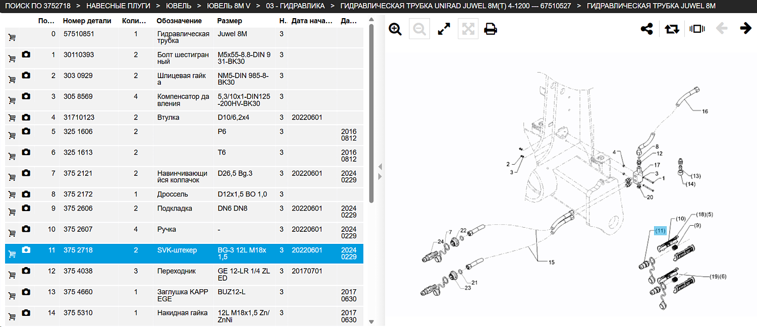The width and height of the screenshot is (757, 327).
Task: Go to НАВЕСНЫЕ ПЛУГИ breadcrumb
Action: click(x=118, y=6)
